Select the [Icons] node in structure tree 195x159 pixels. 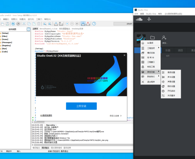5,39
